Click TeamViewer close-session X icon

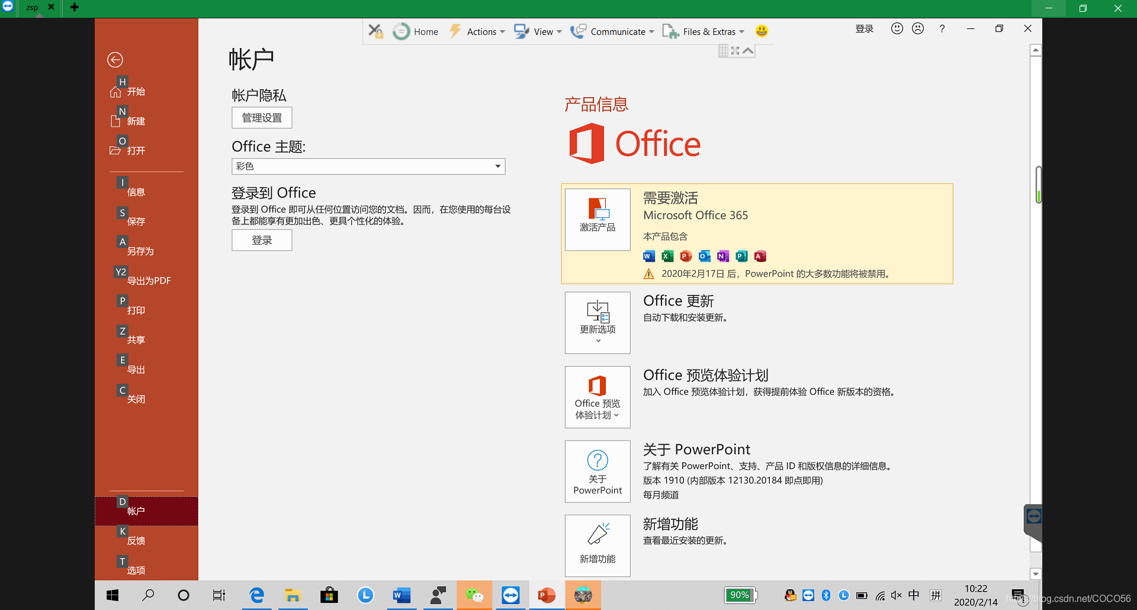375,31
